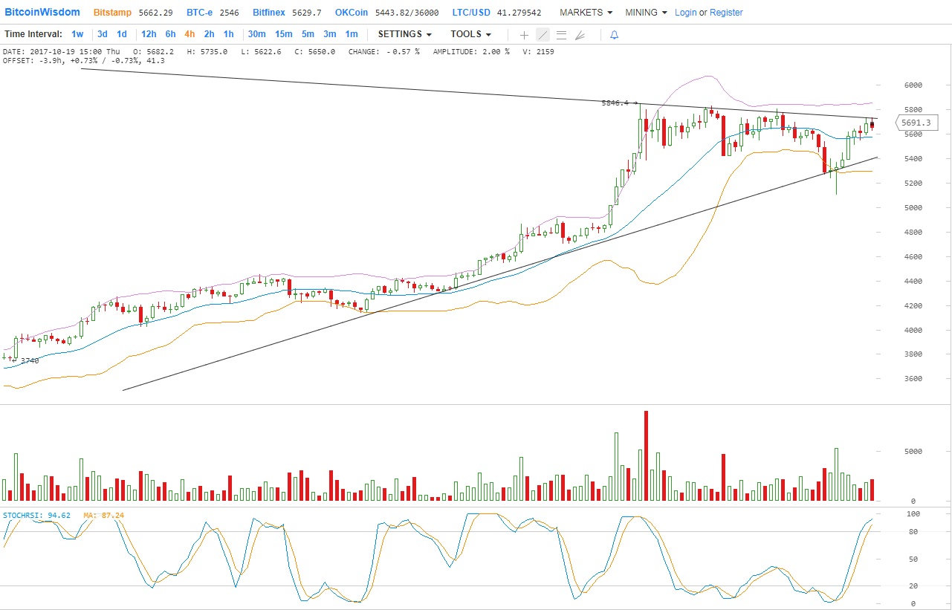This screenshot has width=952, height=610.
Task: Set time interval to 4h
Action: point(190,34)
